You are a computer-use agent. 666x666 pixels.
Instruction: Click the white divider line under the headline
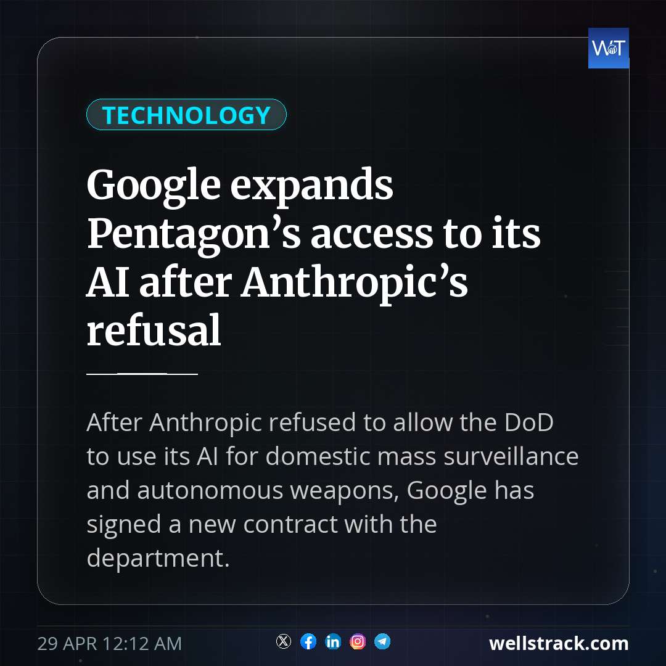[142, 374]
